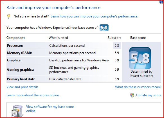Image resolution: width=164 pixels, height=118 pixels.
Task: Open View and print details
Action: coord(23,87)
